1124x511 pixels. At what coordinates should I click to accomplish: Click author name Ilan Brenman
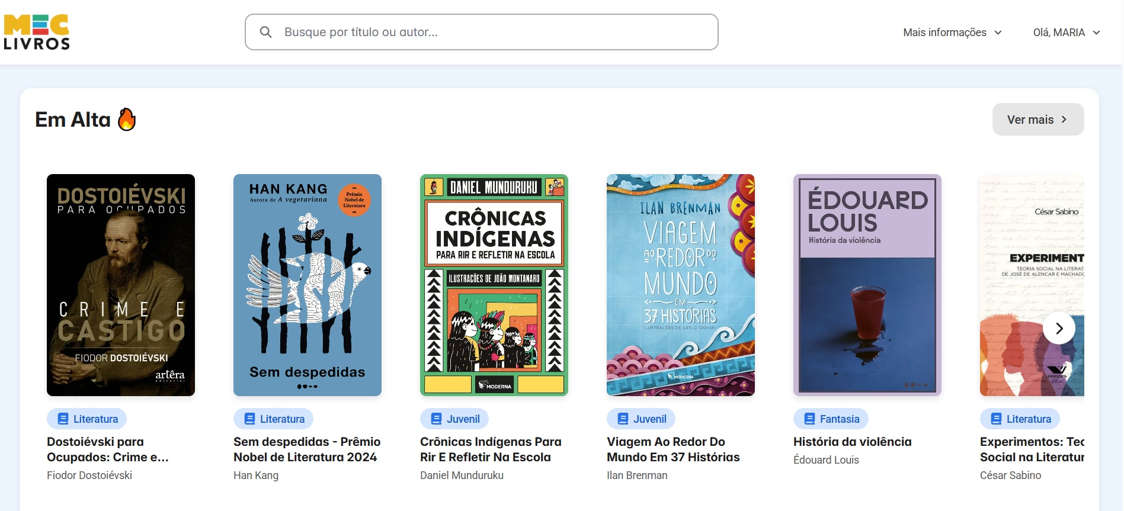(x=637, y=475)
